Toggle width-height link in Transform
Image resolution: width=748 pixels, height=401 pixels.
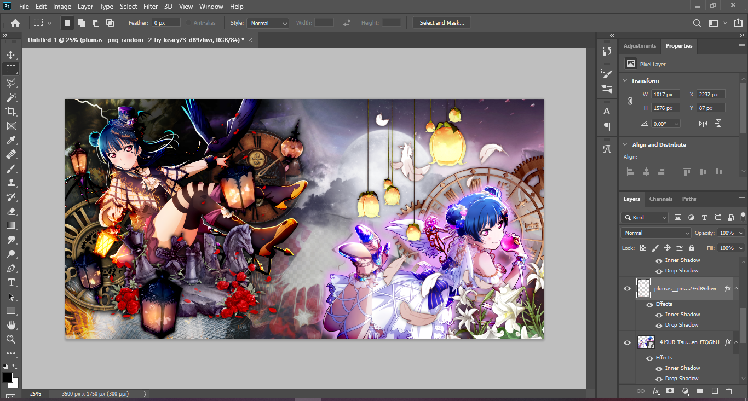click(x=630, y=101)
